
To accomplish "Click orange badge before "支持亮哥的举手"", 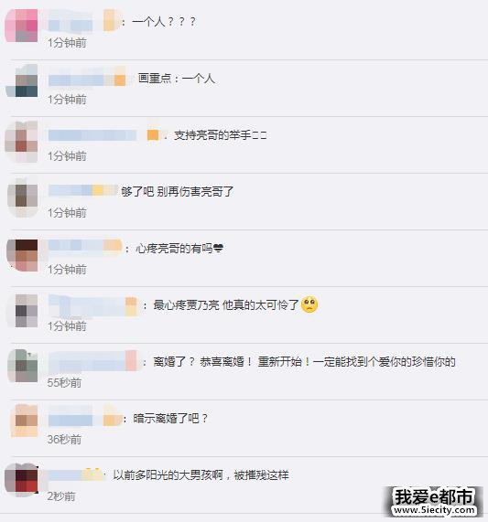I will [x=153, y=134].
